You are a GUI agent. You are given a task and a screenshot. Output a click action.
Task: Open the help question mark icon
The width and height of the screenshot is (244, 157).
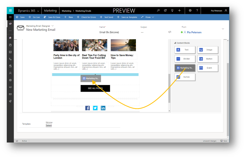(197, 10)
